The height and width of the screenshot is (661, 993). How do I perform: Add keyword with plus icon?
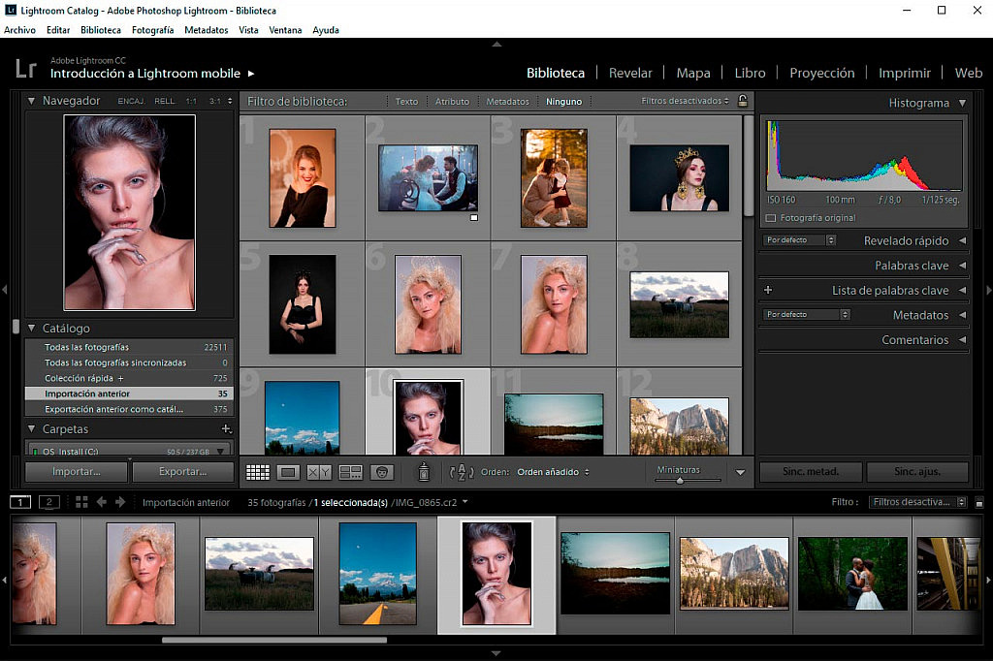click(x=768, y=290)
